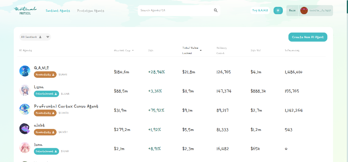The image size is (348, 162).
Task: Click the $65k volume value
Action: point(255,149)
